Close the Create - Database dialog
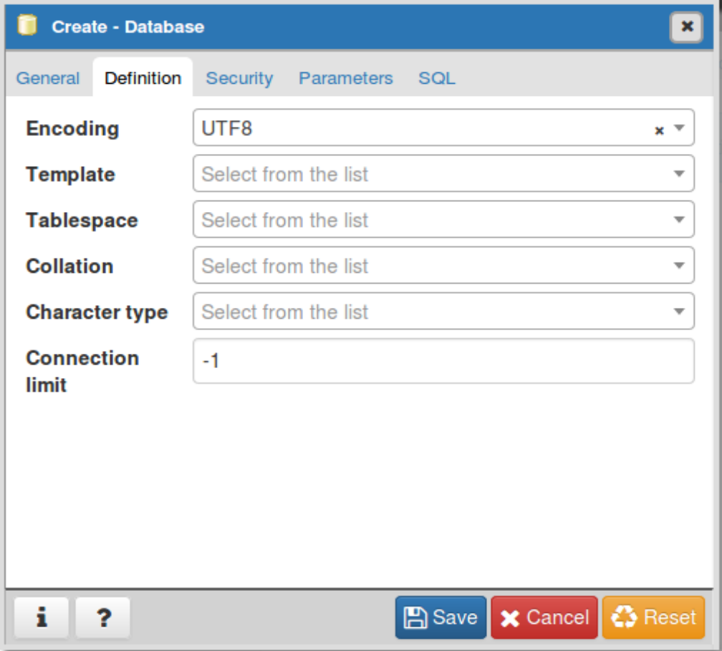Viewport: 722px width, 651px height. [x=686, y=27]
